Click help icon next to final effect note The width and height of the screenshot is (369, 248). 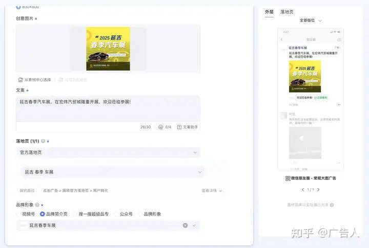tap(332, 205)
